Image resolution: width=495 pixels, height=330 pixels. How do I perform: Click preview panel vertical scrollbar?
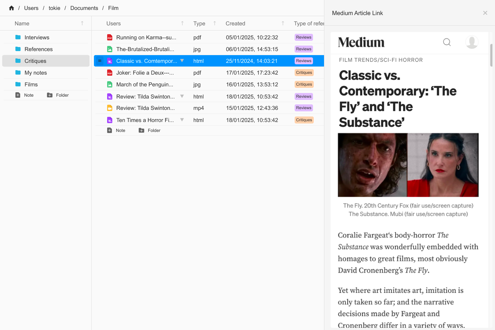[x=491, y=55]
